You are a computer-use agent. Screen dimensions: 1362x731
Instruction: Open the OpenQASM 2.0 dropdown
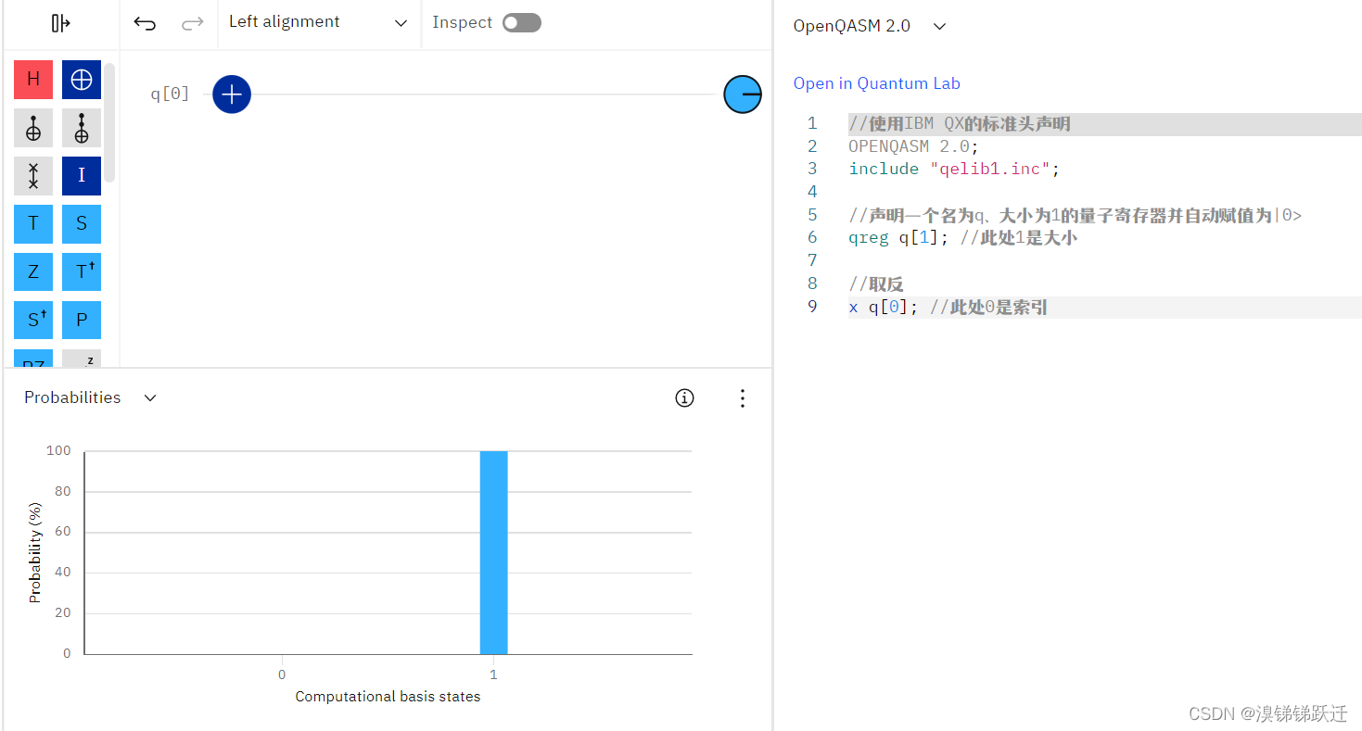[869, 26]
